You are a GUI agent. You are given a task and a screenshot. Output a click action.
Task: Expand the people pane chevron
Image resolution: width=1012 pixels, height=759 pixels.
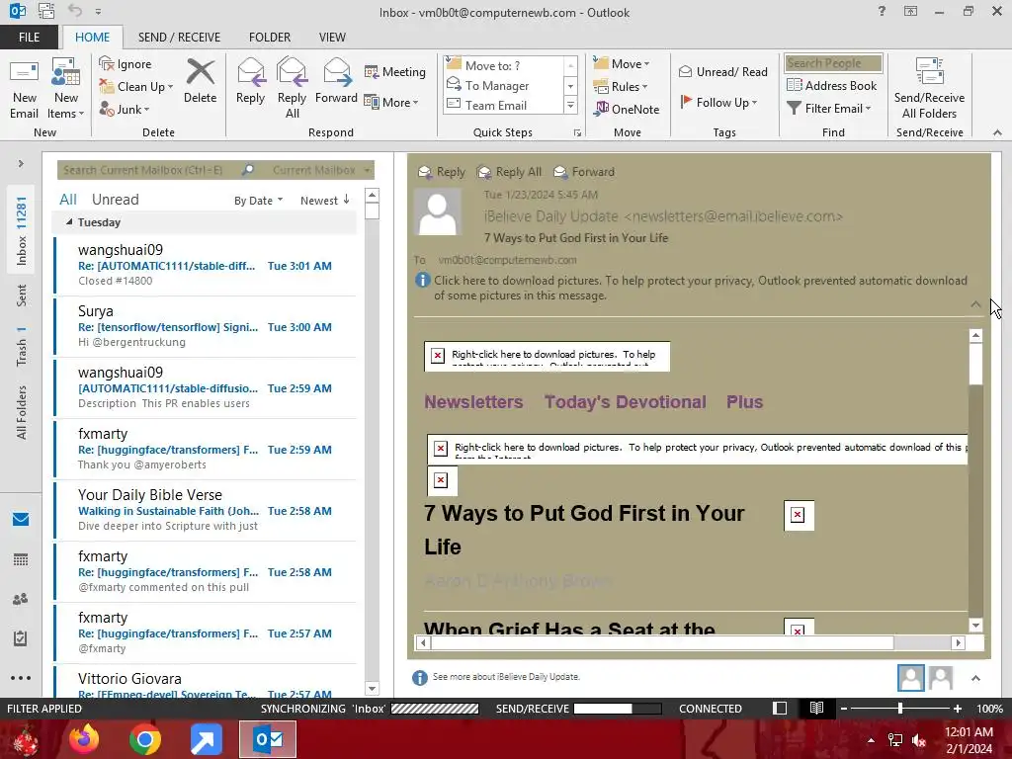975,678
